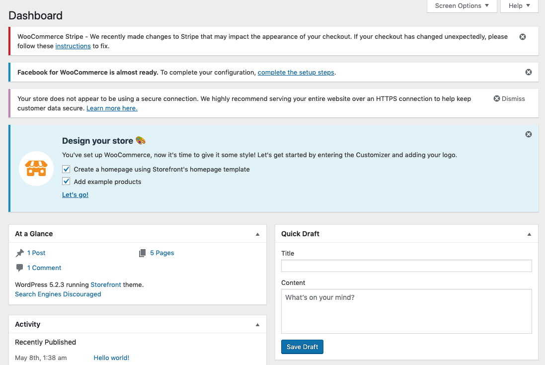Viewport: 545px width, 365px height.
Task: Uncheck Add example products checkbox
Action: tap(66, 182)
